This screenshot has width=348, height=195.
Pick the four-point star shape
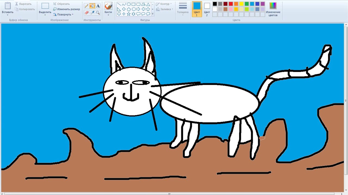(124, 14)
